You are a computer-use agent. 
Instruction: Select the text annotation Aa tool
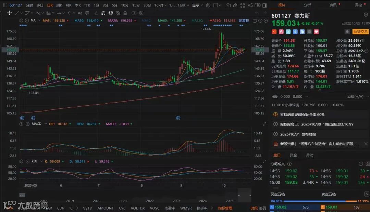80,13
